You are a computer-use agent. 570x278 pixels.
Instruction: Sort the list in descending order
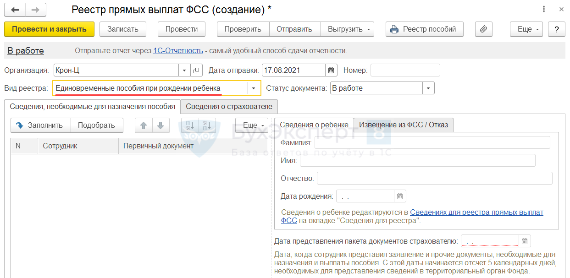207,125
